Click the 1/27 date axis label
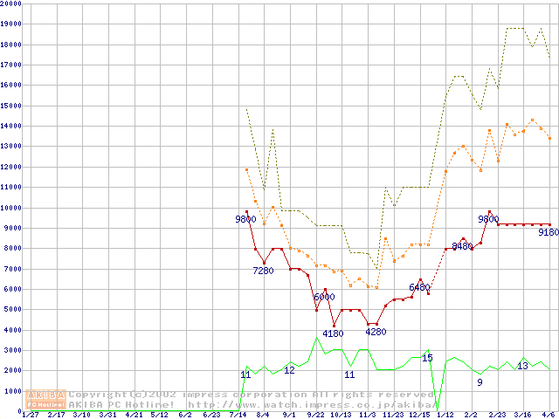Image resolution: width=559 pixels, height=419 pixels. pyautogui.click(x=30, y=415)
